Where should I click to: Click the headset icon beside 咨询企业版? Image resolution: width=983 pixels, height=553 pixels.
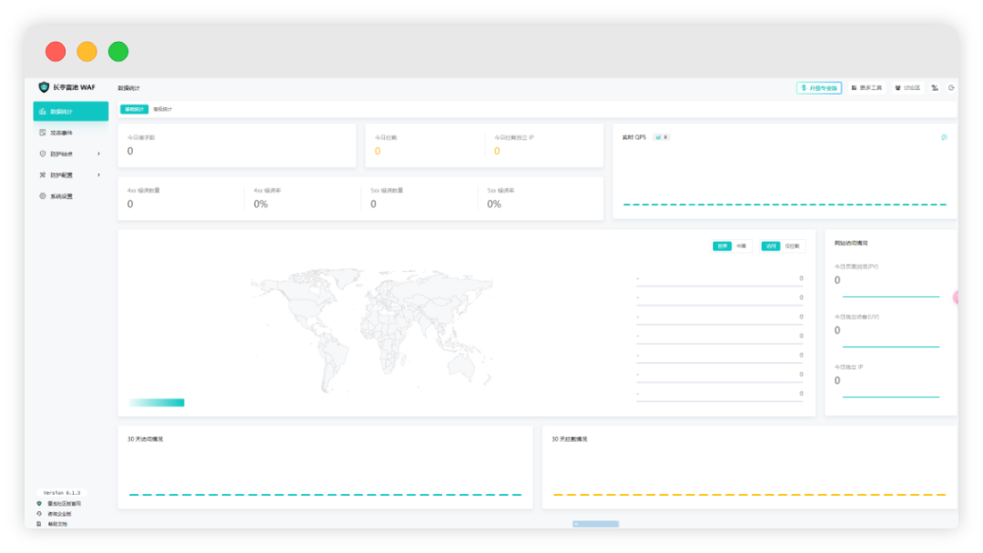[39, 514]
